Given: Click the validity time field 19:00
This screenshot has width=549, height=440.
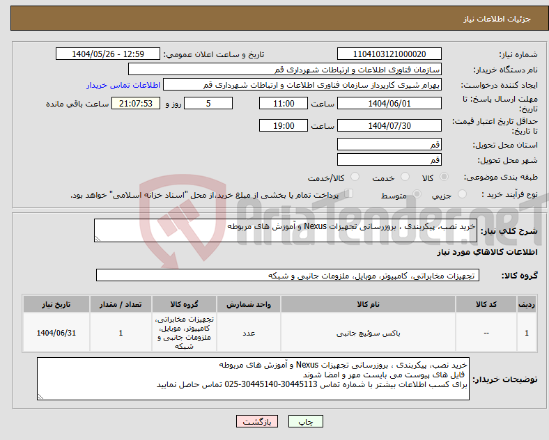Looking at the screenshot, I should point(284,125).
